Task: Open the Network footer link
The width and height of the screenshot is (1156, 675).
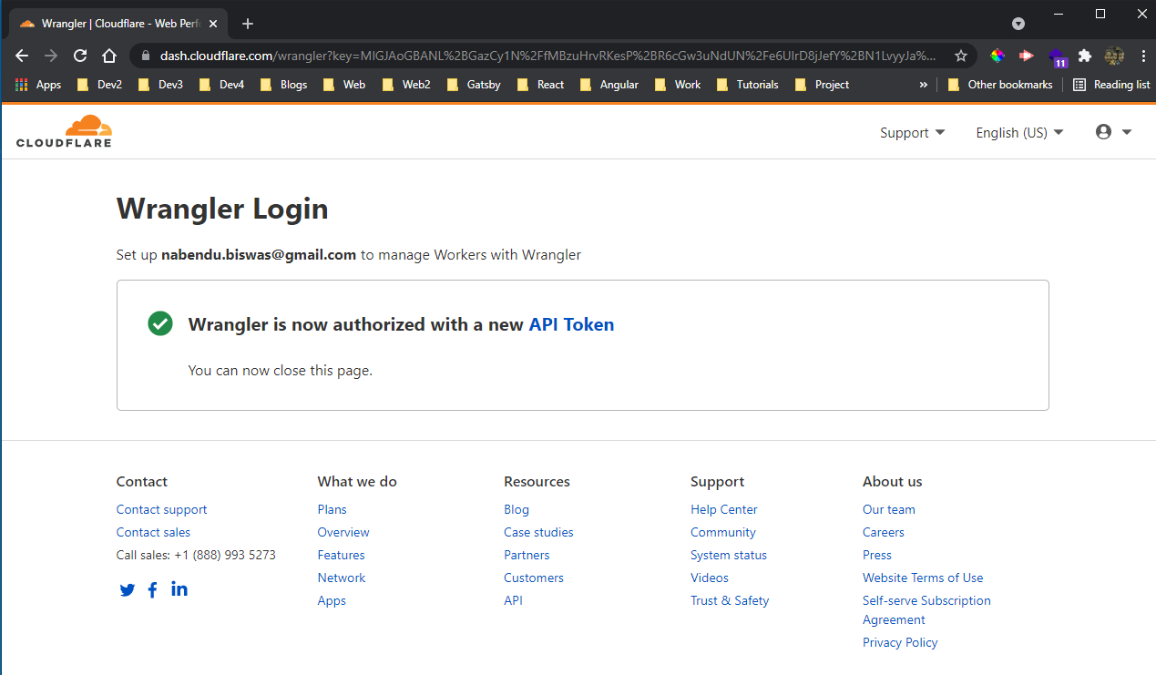Action: tap(342, 578)
